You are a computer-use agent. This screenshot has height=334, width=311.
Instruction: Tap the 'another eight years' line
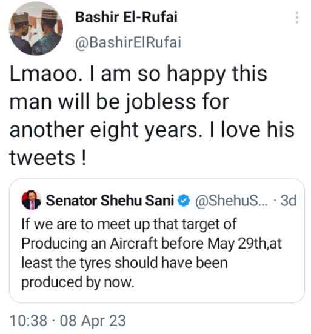coord(152,130)
